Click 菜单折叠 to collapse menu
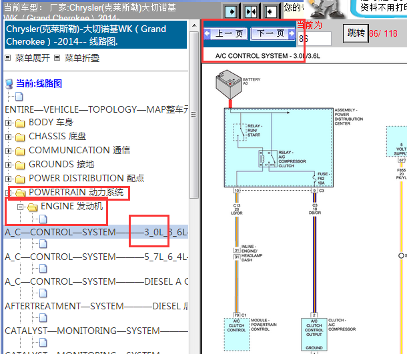407x354 pixels. point(82,58)
